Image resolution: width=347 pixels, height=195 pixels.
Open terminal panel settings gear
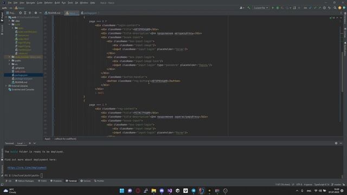click(336, 143)
